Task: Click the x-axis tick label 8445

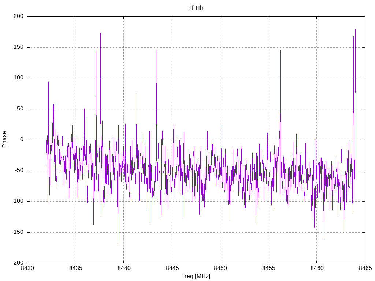Action: pos(172,268)
